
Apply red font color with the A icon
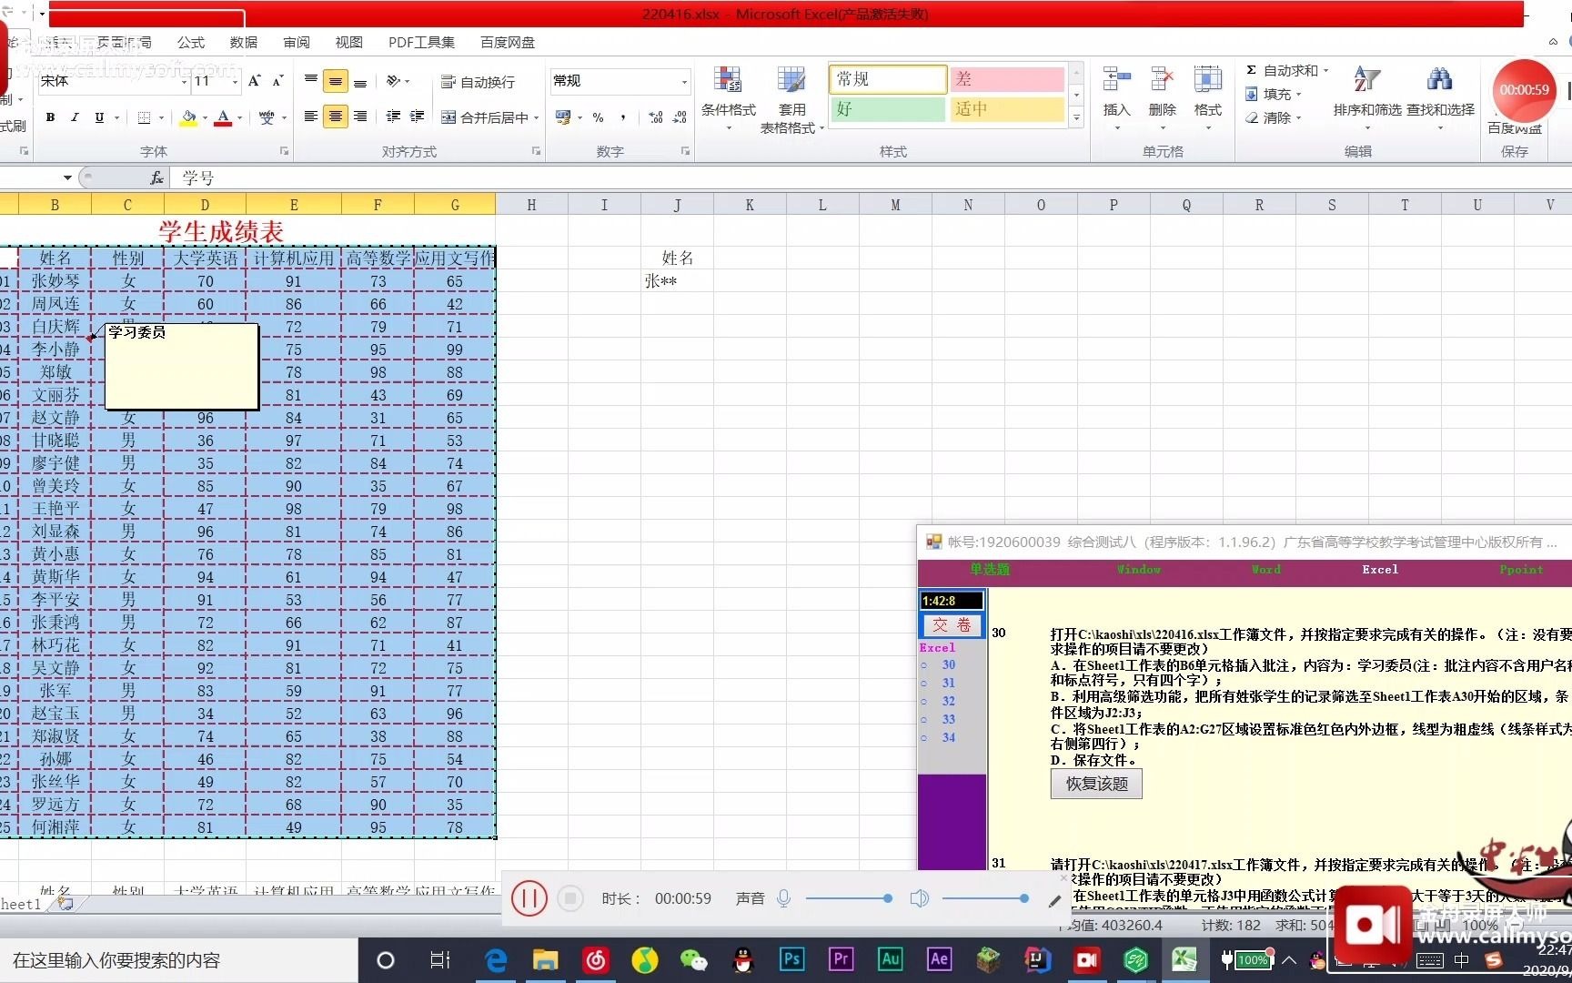tap(223, 117)
